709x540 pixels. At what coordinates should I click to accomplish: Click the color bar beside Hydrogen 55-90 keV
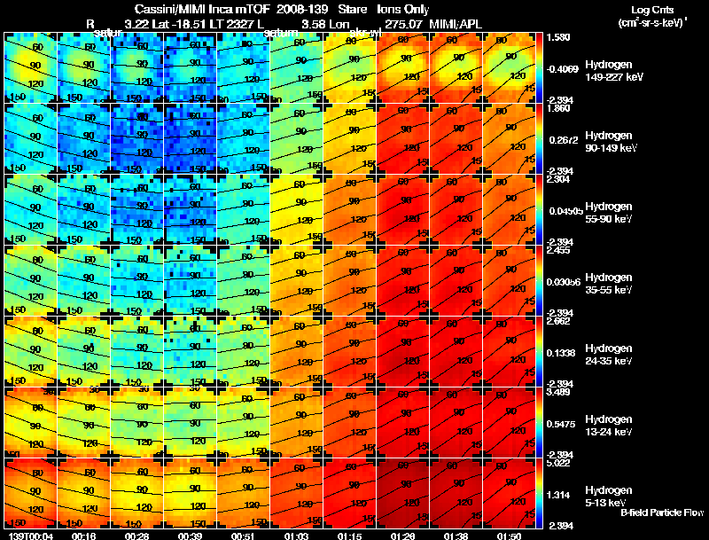539,210
